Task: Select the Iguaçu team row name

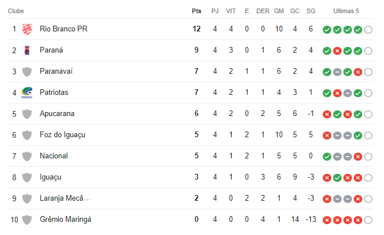Action: [50, 177]
